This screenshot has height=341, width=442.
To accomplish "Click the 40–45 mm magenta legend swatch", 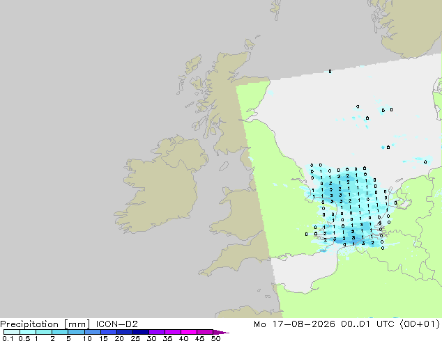I will click(x=189, y=332).
